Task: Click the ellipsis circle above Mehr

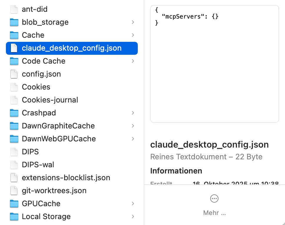Action: point(214,198)
